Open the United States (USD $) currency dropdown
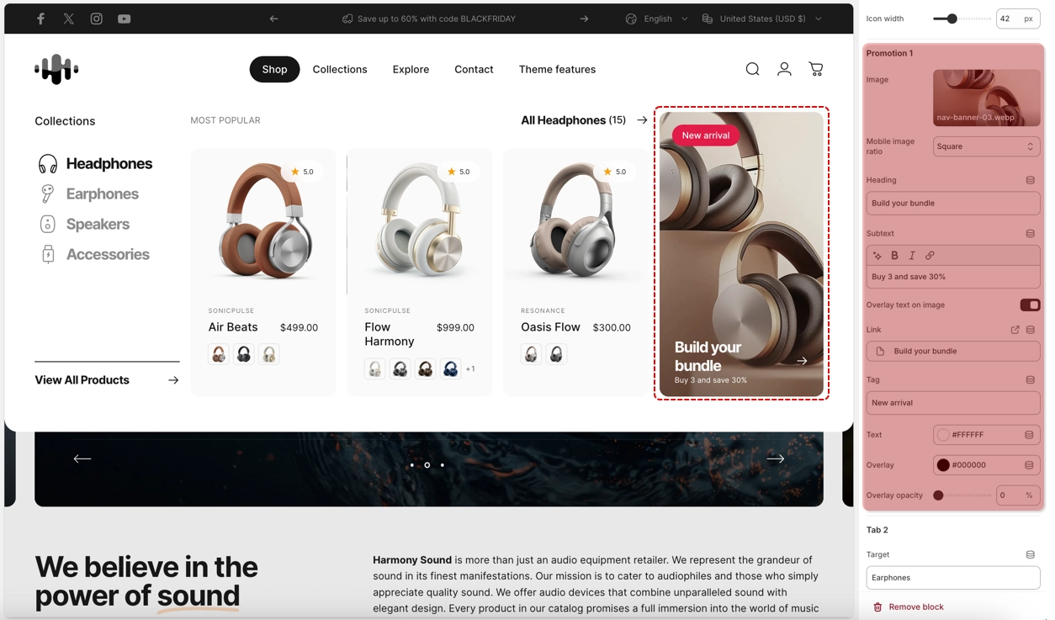 coord(762,19)
